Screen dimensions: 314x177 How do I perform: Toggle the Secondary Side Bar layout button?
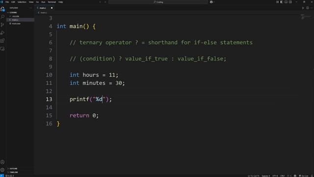(290, 2)
